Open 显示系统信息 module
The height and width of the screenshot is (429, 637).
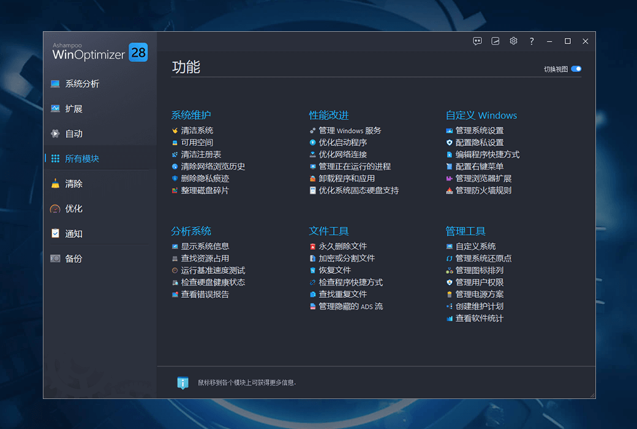coord(205,246)
